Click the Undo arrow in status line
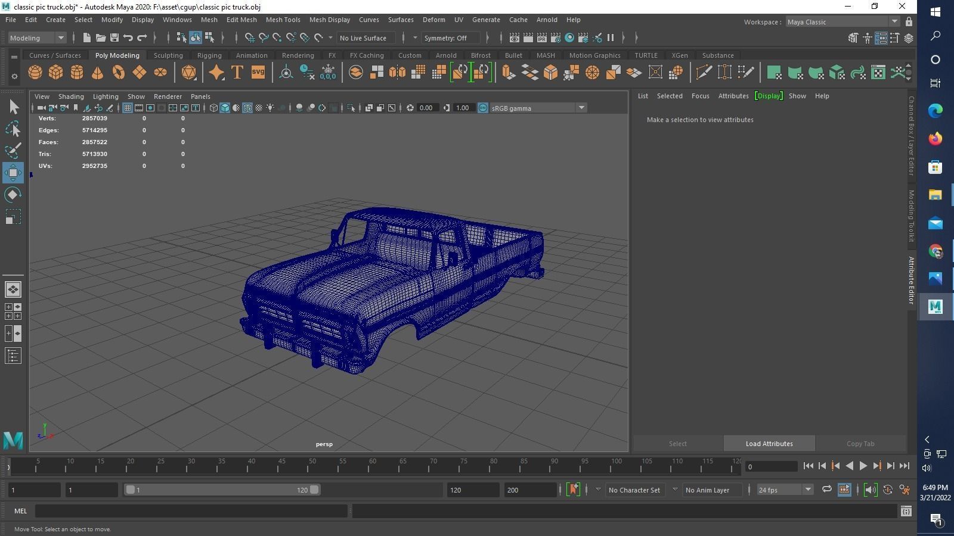Viewport: 954px width, 536px height. [x=128, y=38]
